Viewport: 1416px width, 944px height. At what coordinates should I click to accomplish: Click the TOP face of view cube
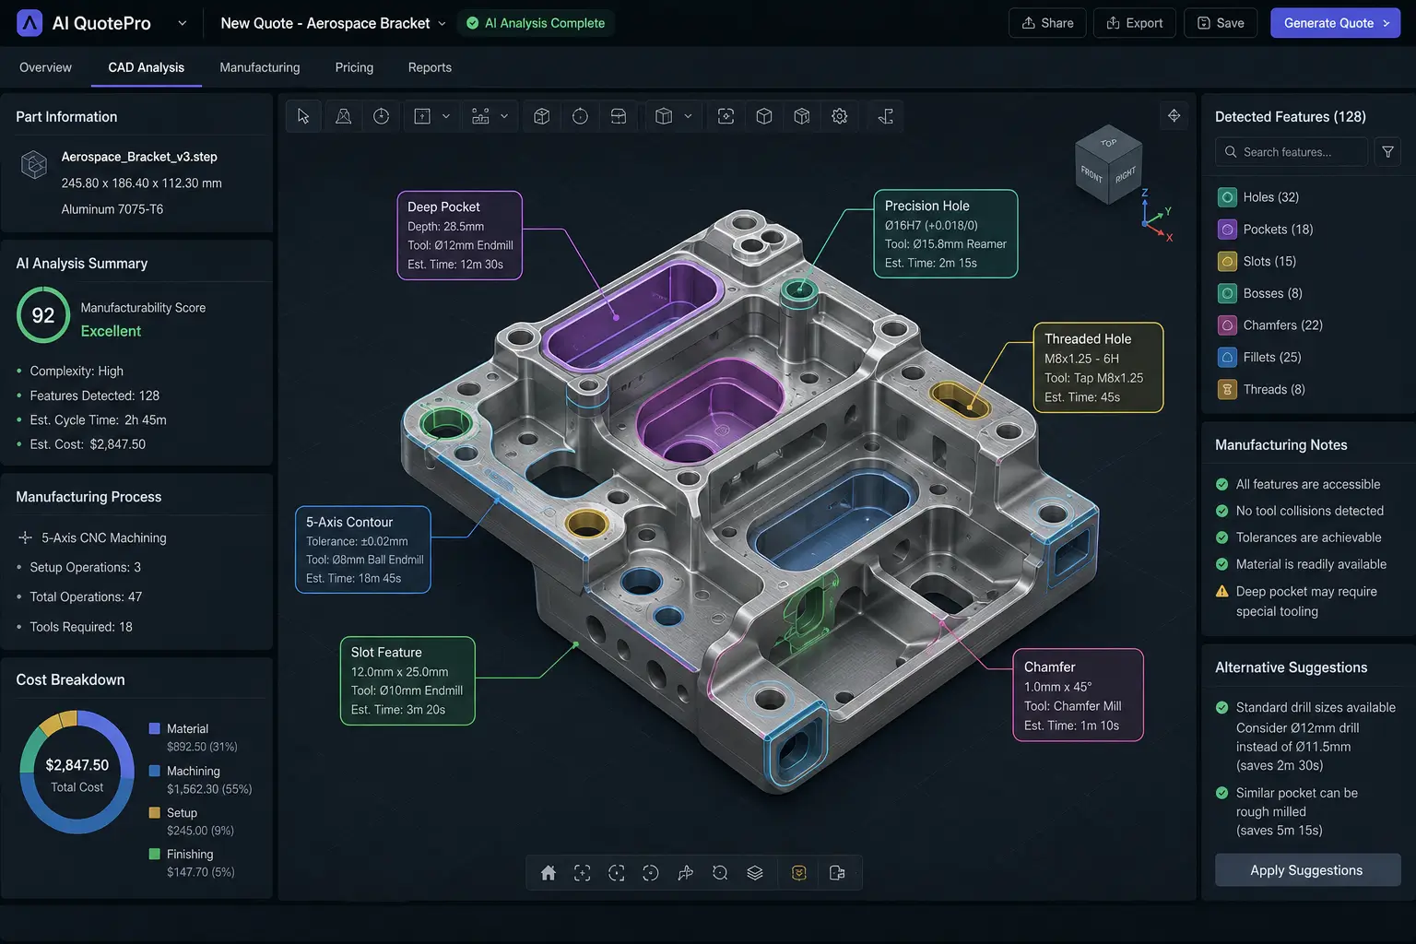point(1109,142)
